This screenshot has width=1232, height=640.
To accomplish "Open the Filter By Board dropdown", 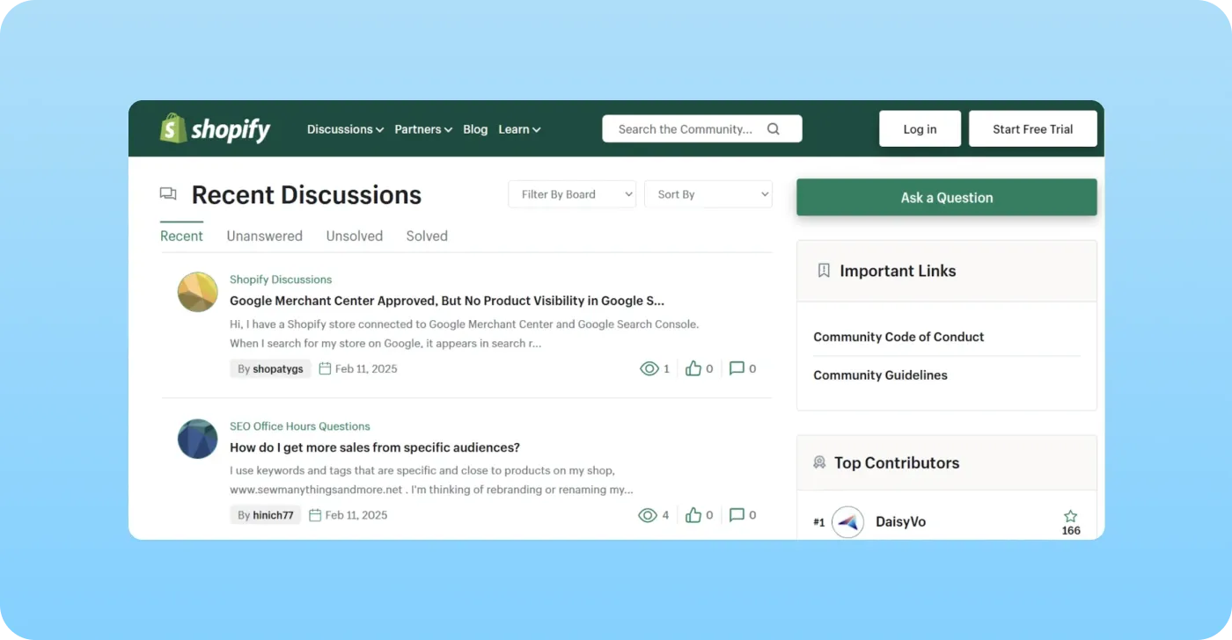I will tap(572, 194).
